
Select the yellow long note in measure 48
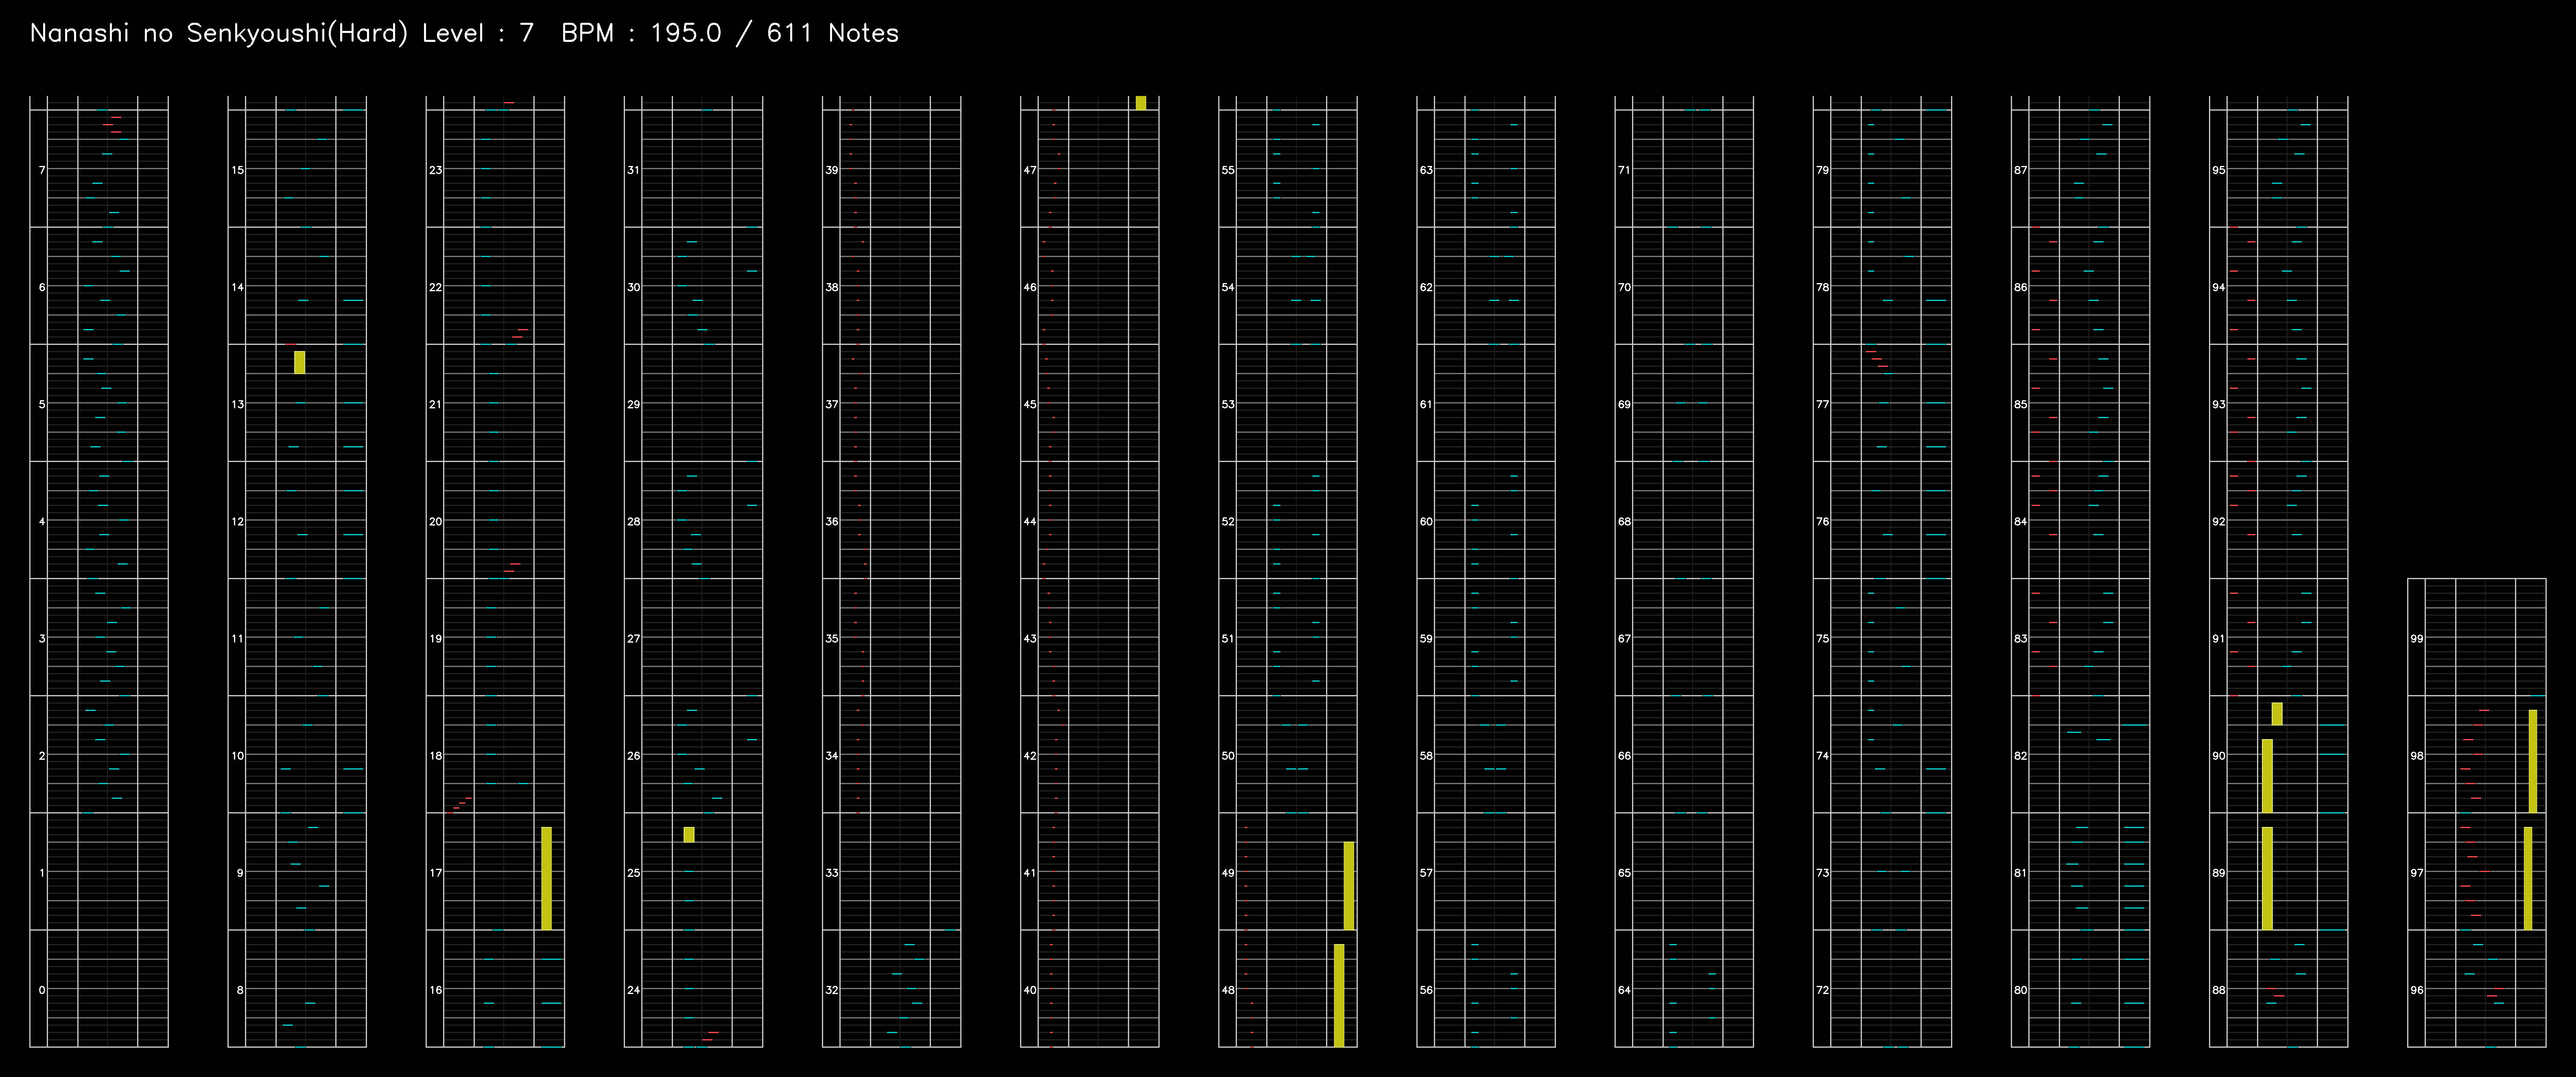click(x=1339, y=995)
